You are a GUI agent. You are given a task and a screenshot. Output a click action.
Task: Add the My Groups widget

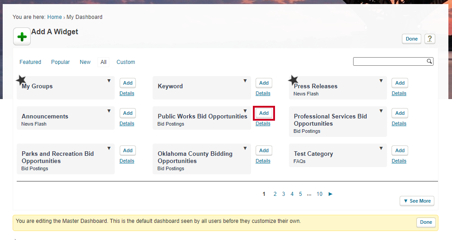coord(128,83)
